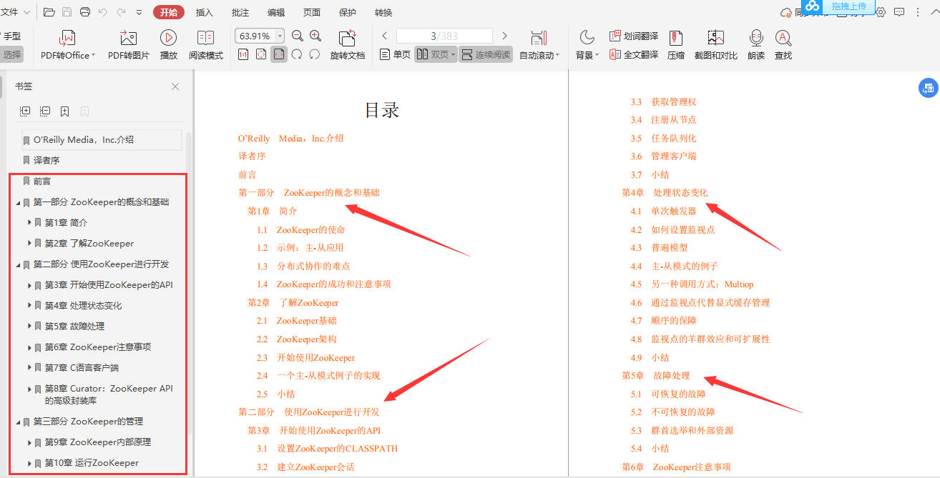Viewport: 940px width, 478px height.
Task: Click the save icon in quick toolbar
Action: pyautogui.click(x=67, y=12)
